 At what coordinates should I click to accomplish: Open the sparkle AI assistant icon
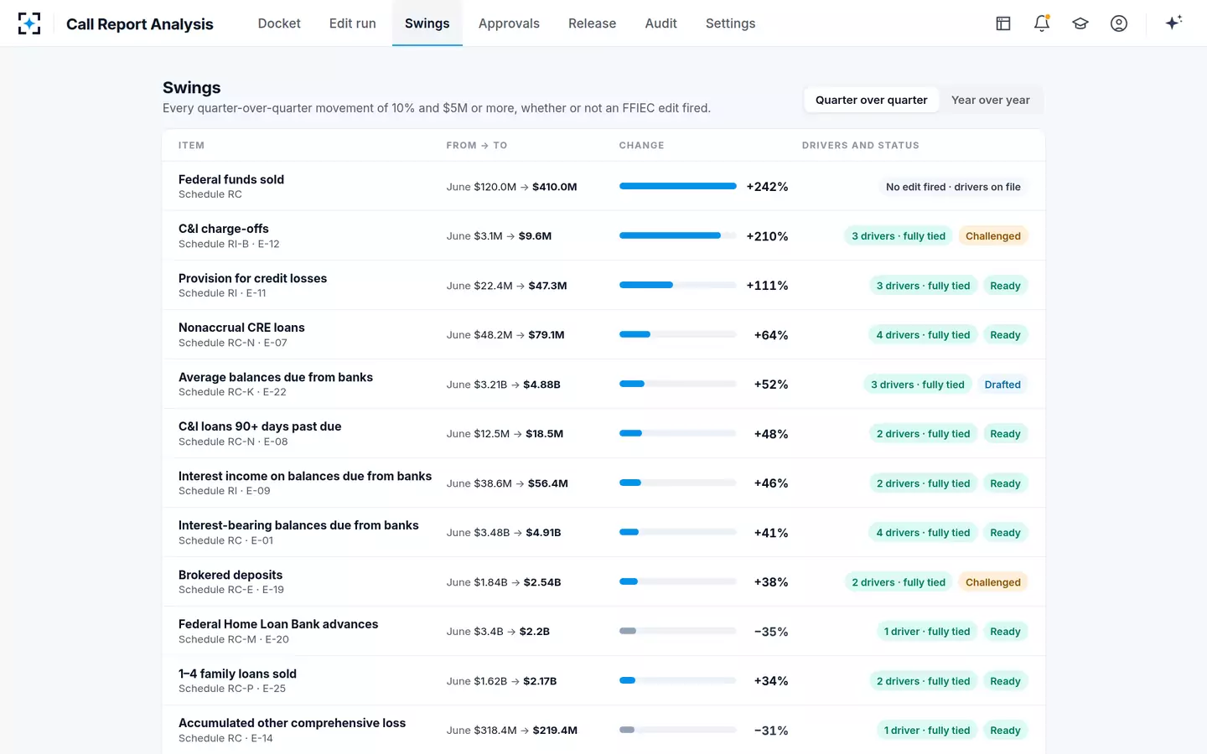[1173, 23]
